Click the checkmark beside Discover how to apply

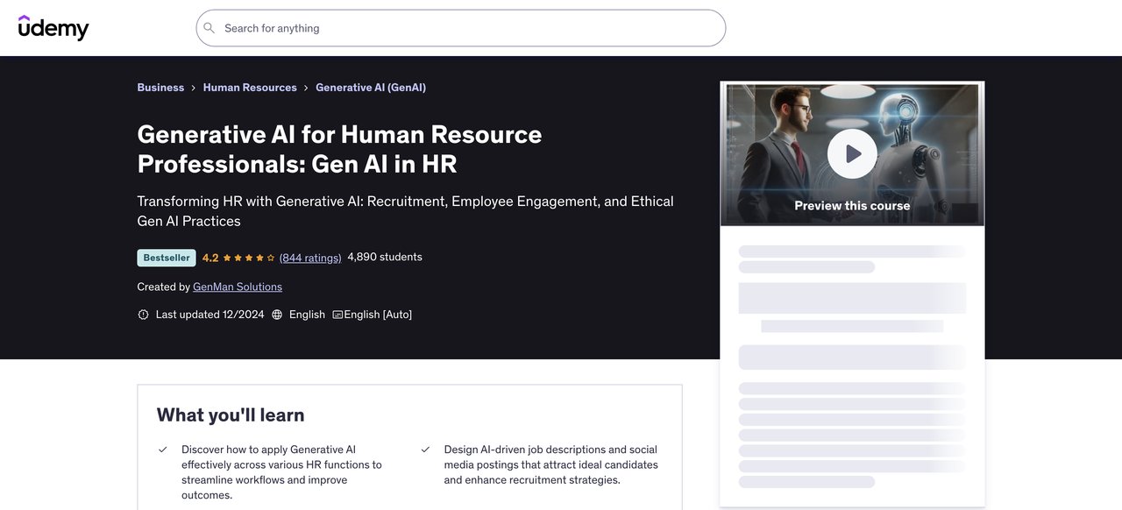pyautogui.click(x=163, y=450)
